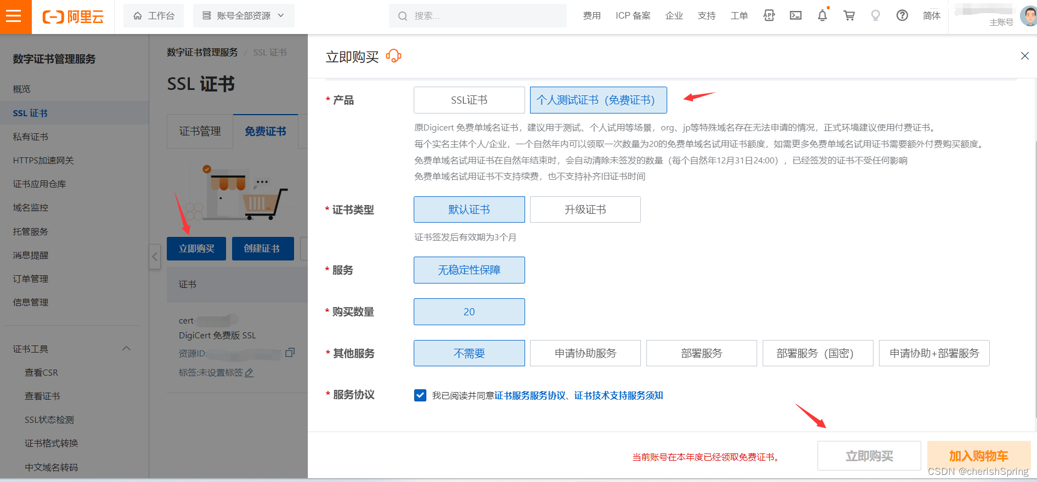The height and width of the screenshot is (482, 1037).
Task: Select 申请协助服务 option
Action: tap(585, 353)
